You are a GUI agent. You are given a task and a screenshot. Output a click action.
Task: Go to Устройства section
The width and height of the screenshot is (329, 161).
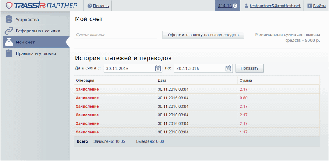pos(27,20)
